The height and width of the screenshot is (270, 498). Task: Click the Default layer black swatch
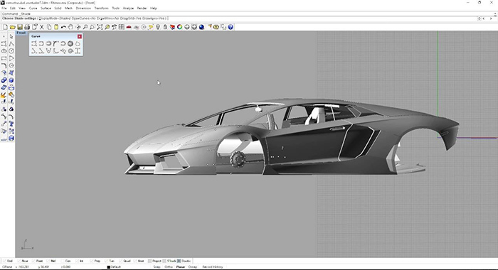[109, 267]
